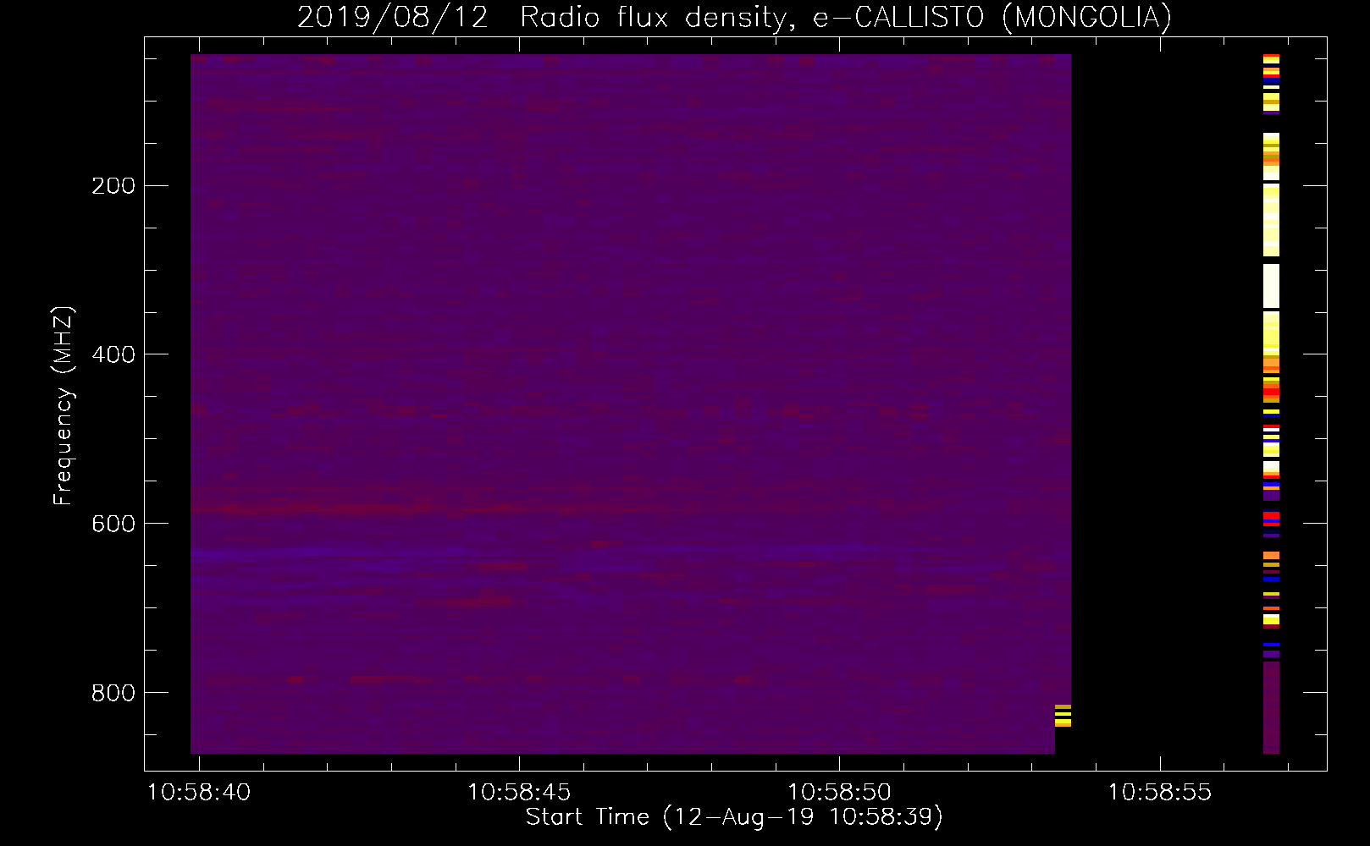This screenshot has height=846, width=1370.
Task: Click the 10:58:45 time tick label
Action: (x=519, y=793)
